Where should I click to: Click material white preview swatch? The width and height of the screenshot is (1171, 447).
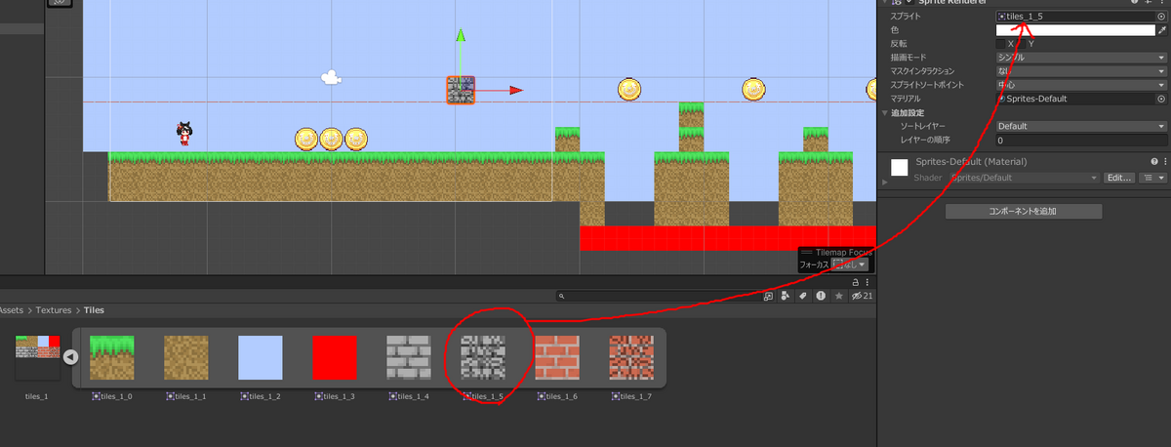[x=900, y=167]
